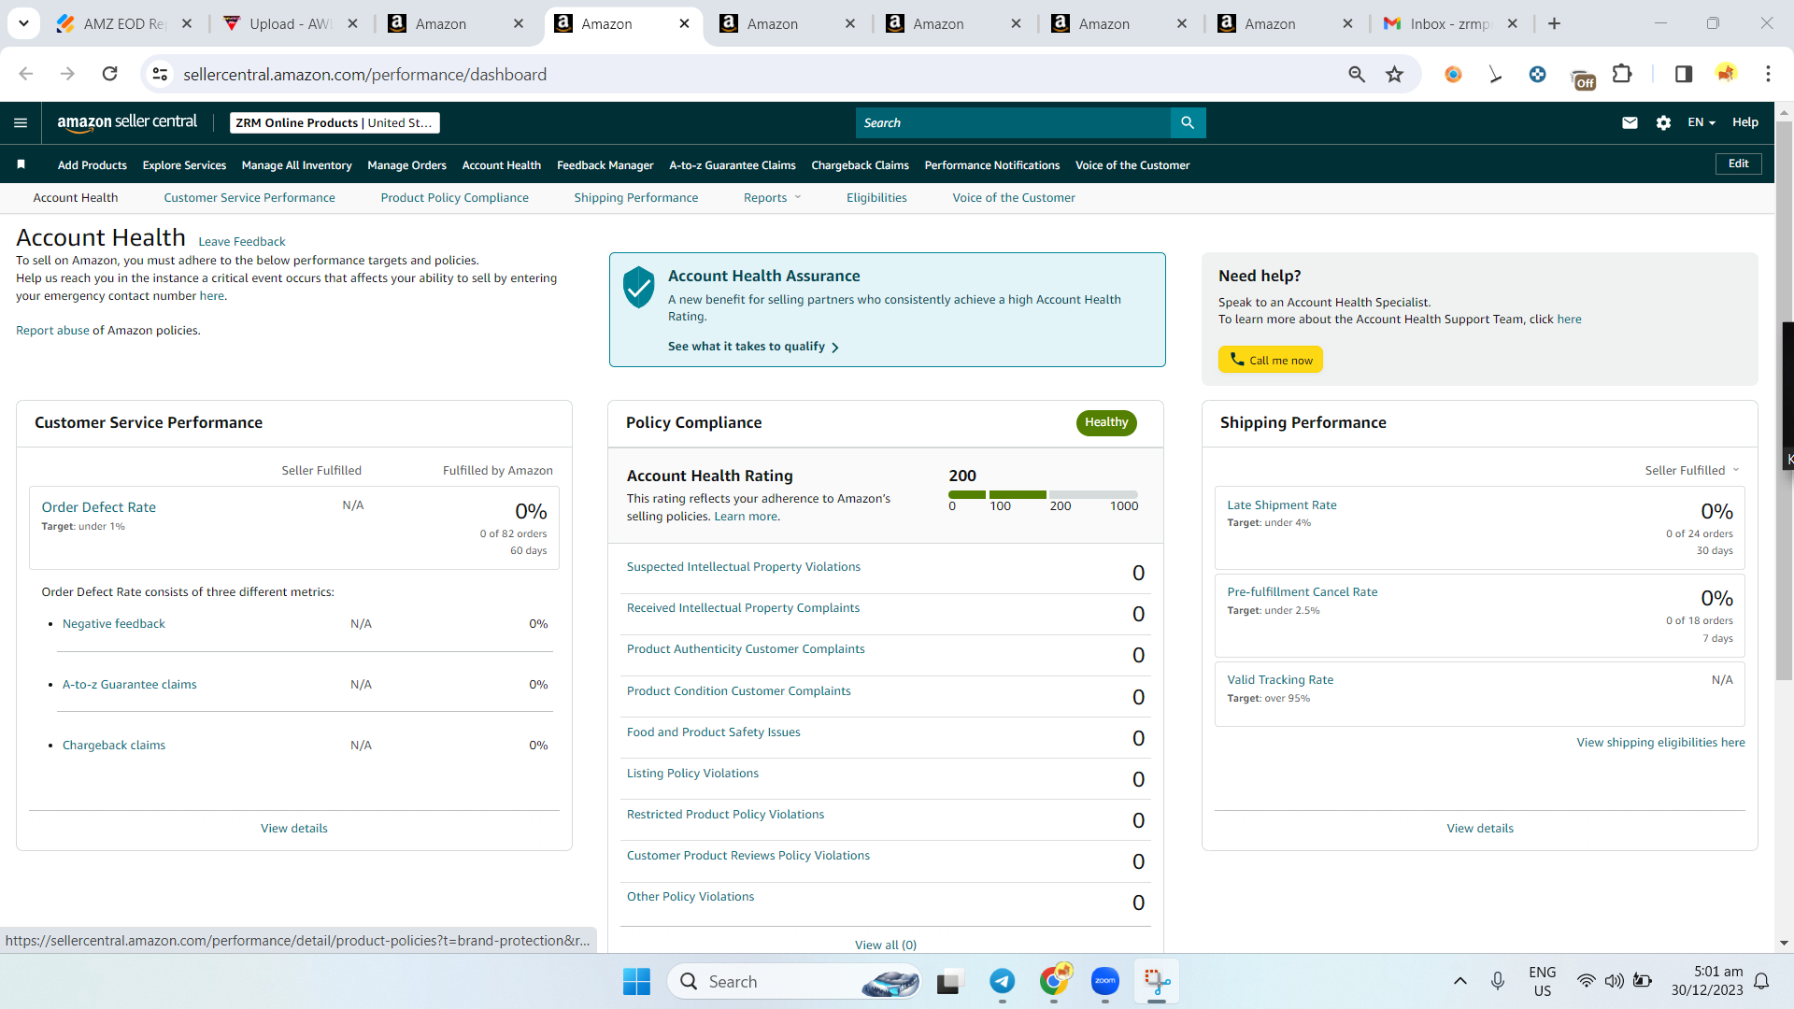This screenshot has width=1794, height=1009.
Task: Go to Manage All Inventory
Action: coord(296,165)
